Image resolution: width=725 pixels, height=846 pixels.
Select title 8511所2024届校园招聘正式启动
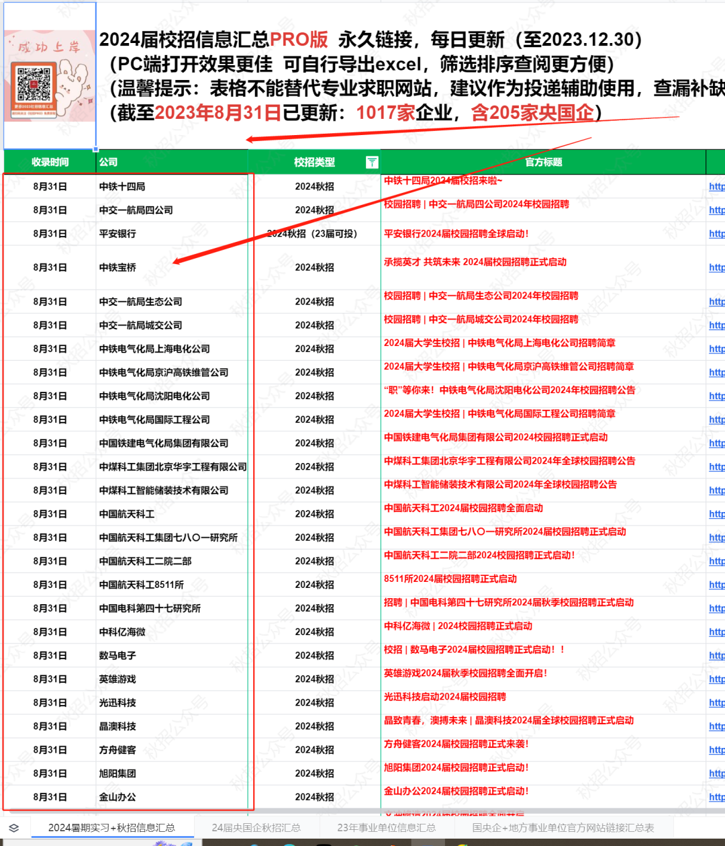click(450, 579)
